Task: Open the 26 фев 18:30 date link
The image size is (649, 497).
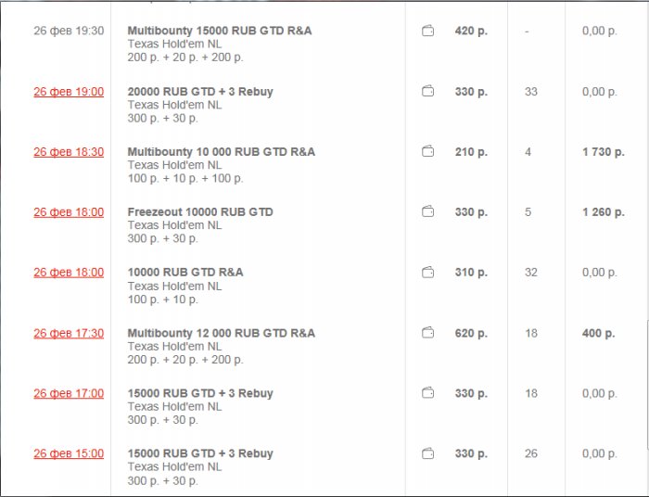Action: point(69,152)
